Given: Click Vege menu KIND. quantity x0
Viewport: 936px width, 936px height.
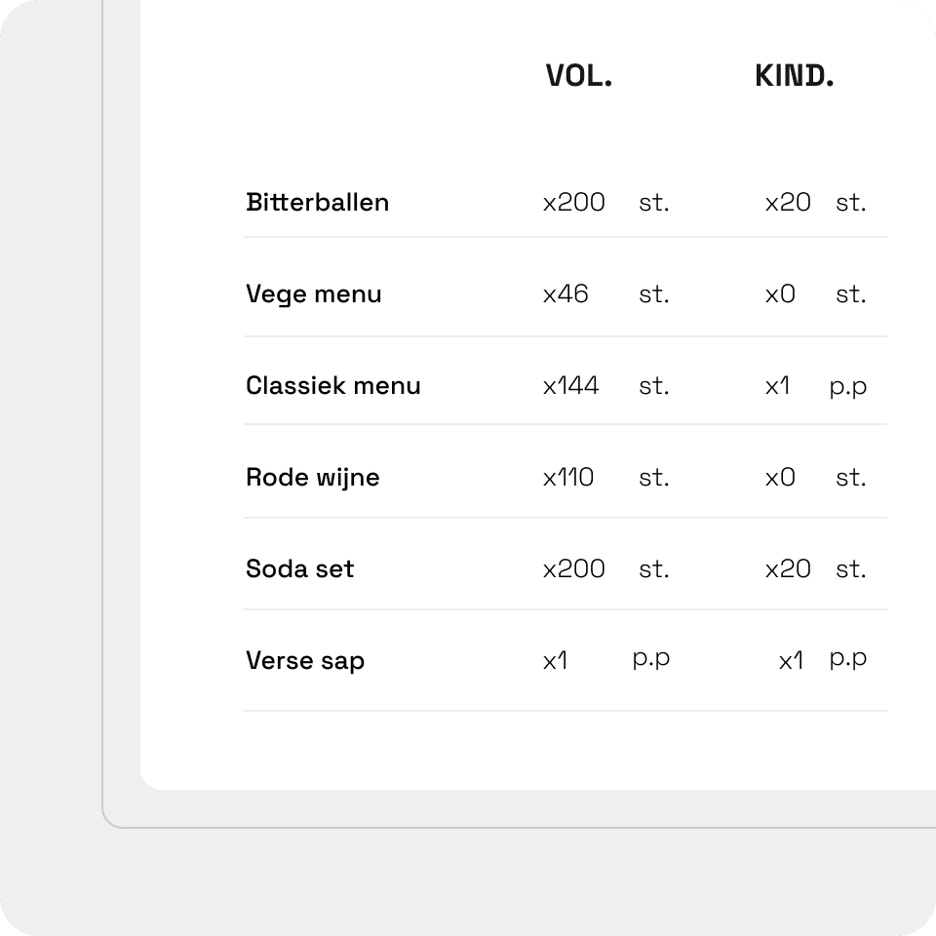Looking at the screenshot, I should pos(779,293).
